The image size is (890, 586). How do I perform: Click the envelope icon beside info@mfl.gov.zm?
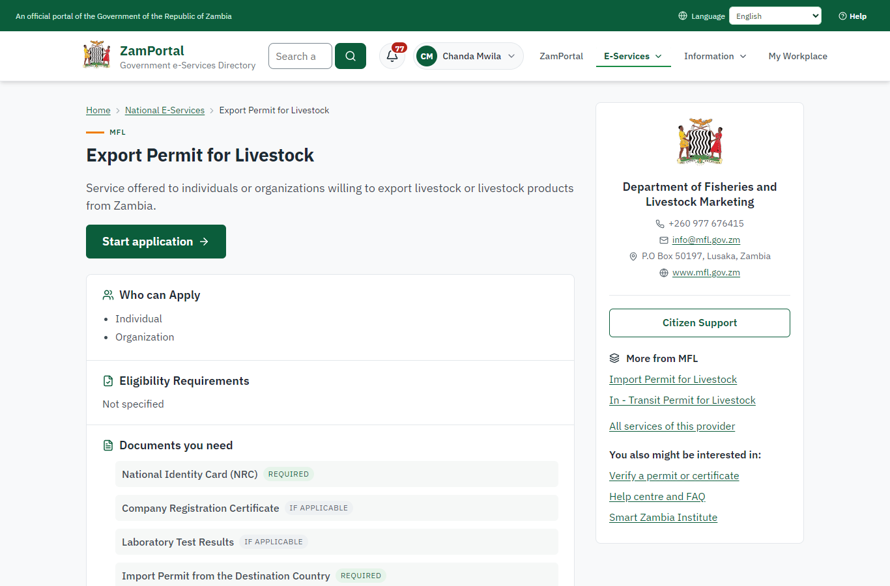[x=664, y=240]
